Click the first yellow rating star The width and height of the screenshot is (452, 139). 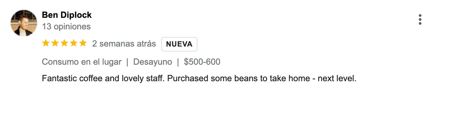(46, 43)
